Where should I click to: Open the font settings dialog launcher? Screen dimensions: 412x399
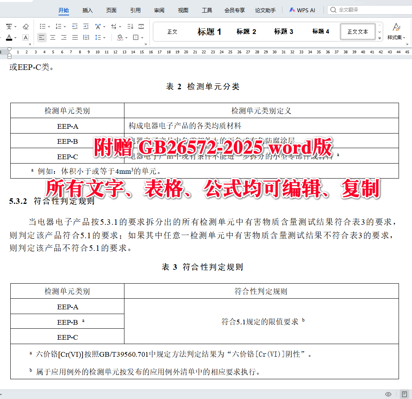[30, 44]
